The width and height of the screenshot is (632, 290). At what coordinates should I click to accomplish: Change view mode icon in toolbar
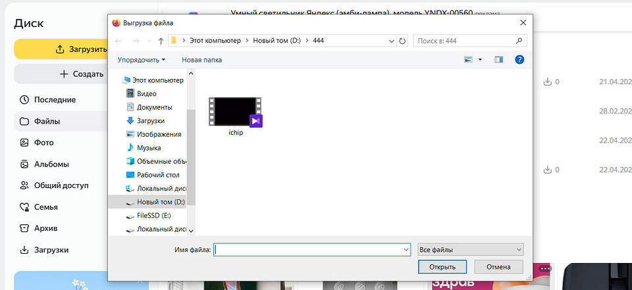coord(469,60)
